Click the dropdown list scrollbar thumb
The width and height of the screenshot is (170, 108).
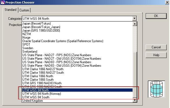(135, 75)
